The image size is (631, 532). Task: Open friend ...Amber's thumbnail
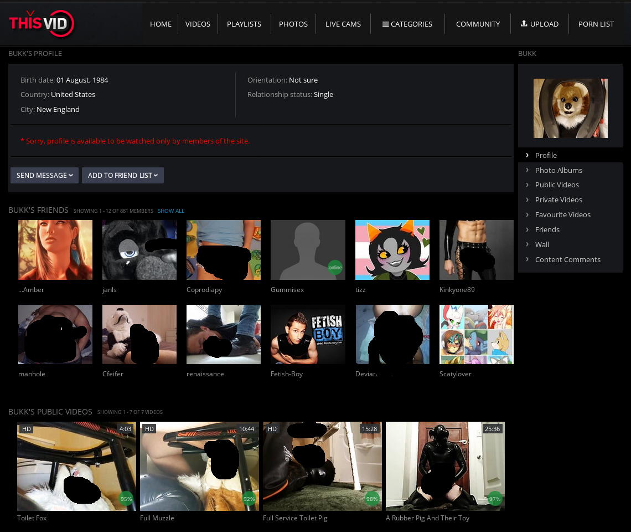[55, 250]
